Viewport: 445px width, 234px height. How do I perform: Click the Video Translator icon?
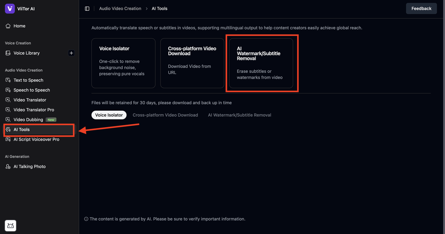pyautogui.click(x=8, y=100)
